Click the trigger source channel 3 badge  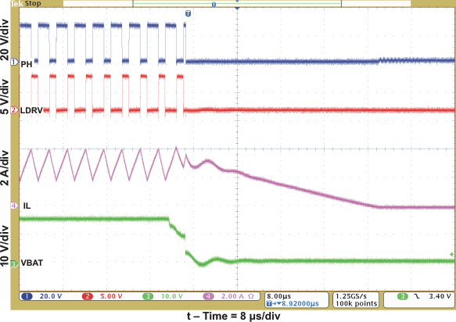pos(403,296)
